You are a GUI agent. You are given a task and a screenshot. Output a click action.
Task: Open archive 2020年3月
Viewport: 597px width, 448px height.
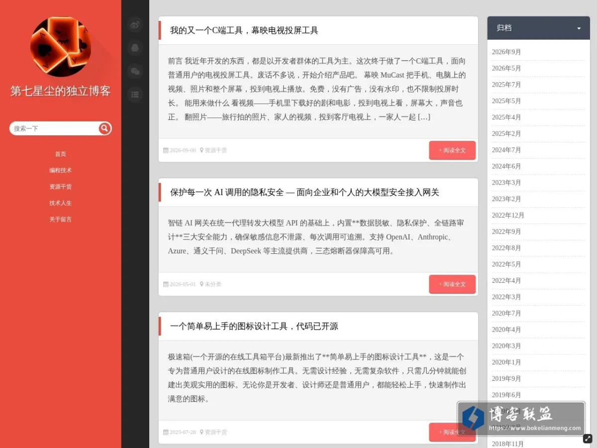506,346
